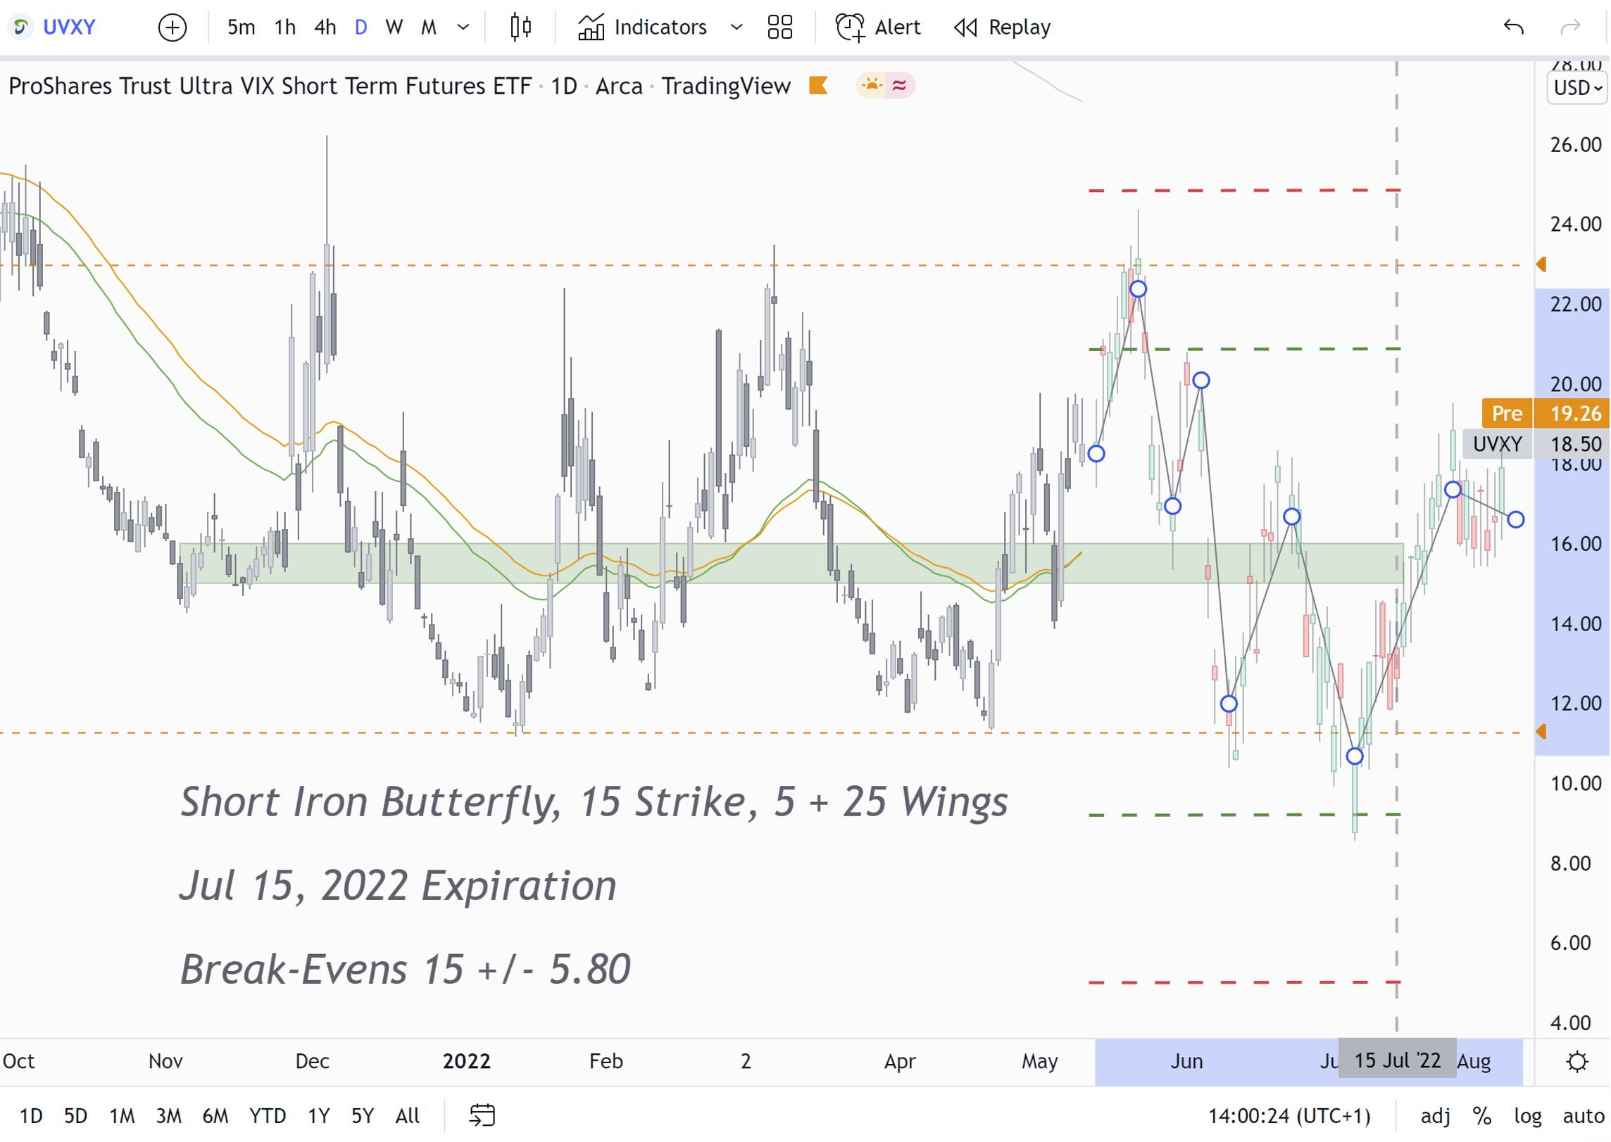Select the lower red dashed wing line
The height and width of the screenshot is (1142, 1611).
1245,982
